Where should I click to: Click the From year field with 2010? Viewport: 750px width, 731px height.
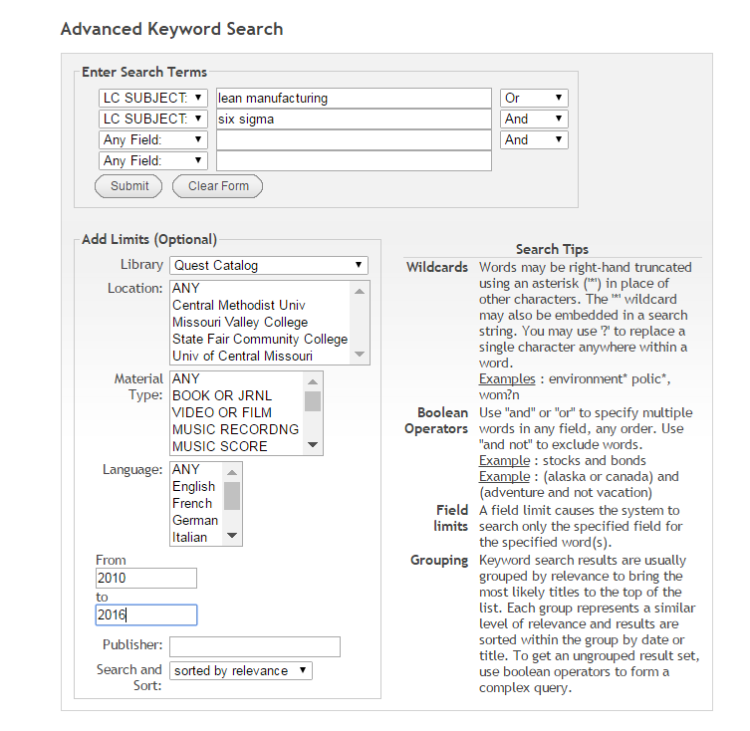[145, 578]
